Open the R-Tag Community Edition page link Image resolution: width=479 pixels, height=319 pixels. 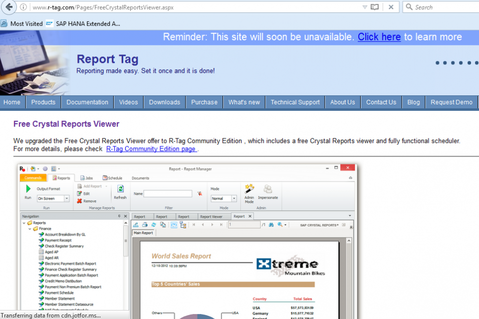(x=151, y=149)
